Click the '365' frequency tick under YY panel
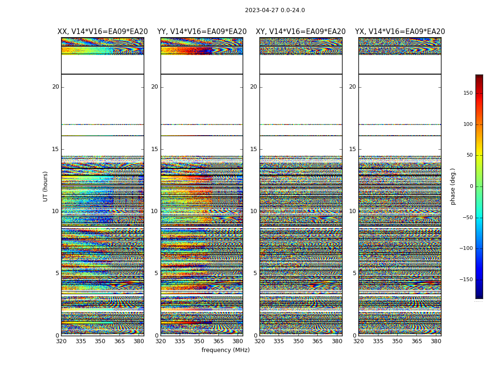 click(218, 341)
